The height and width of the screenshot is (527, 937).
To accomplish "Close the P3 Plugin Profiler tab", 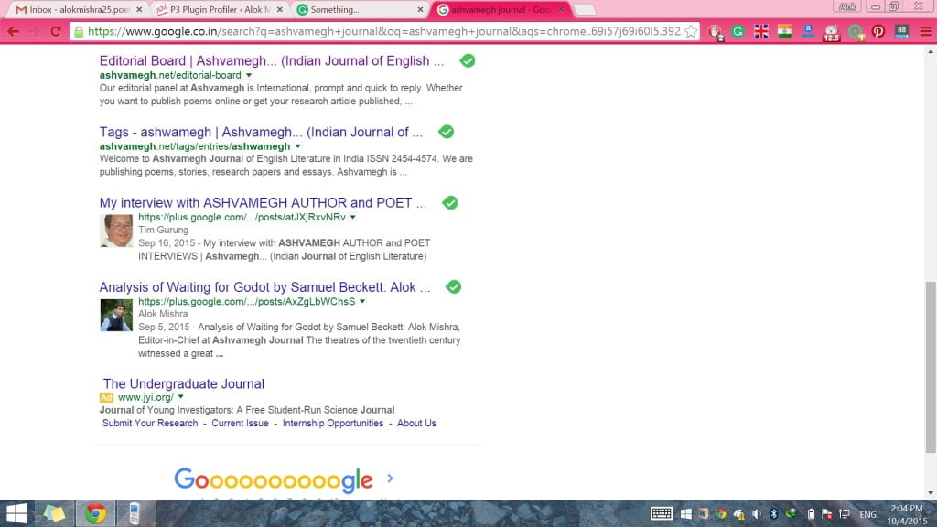I will pyautogui.click(x=280, y=9).
